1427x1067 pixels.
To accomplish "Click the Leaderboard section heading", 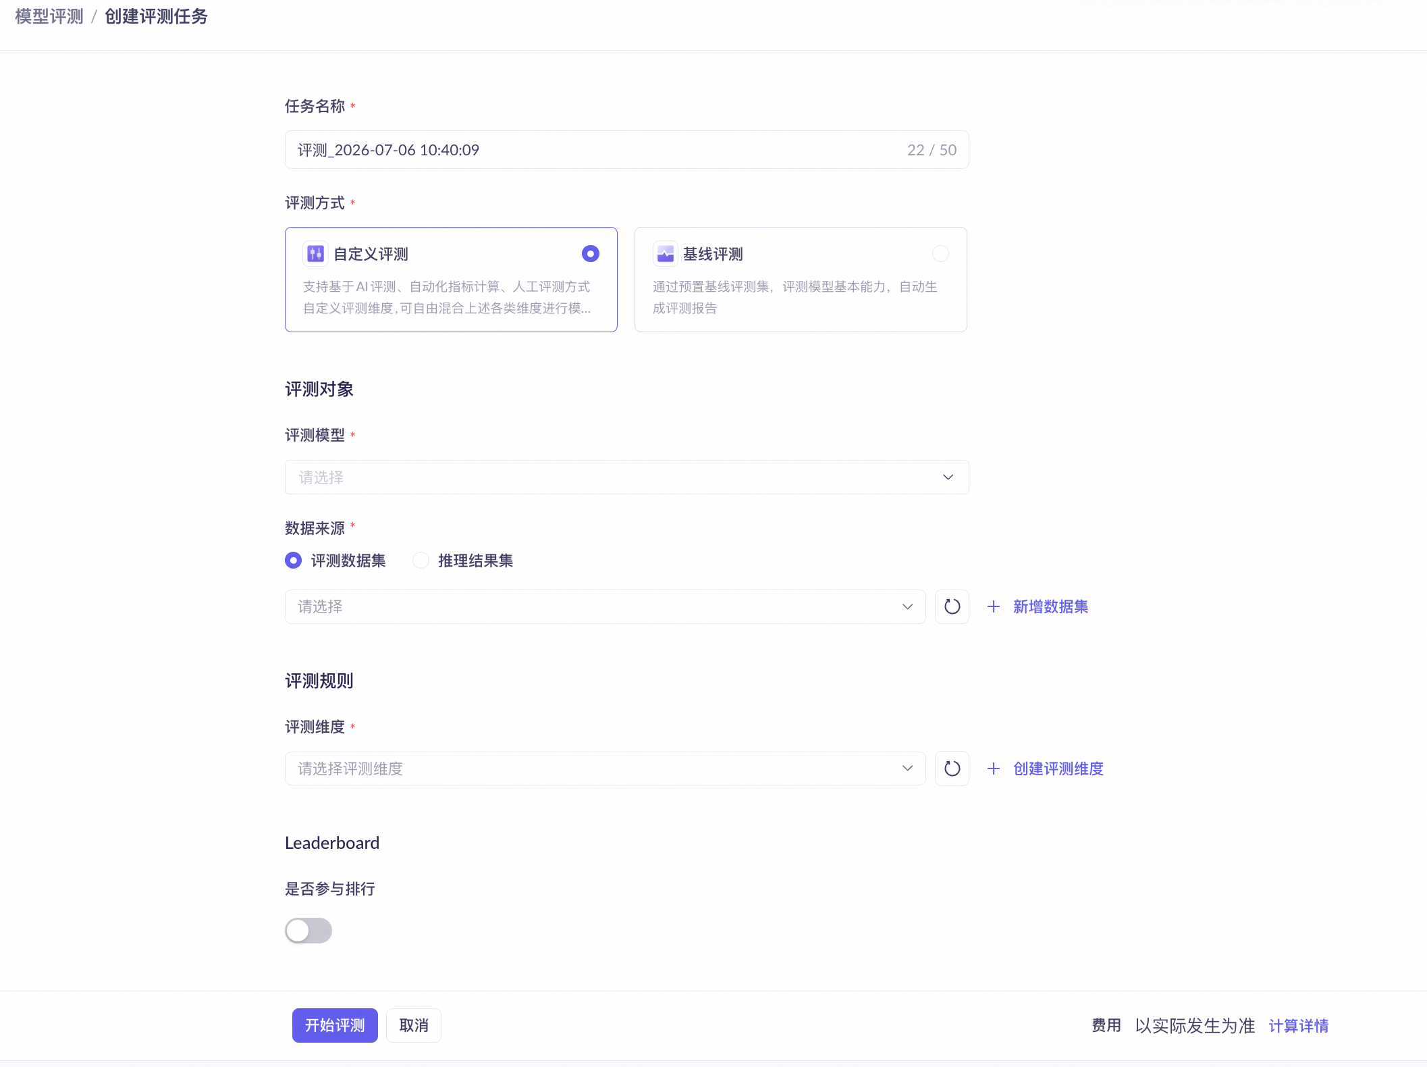I will pos(332,843).
